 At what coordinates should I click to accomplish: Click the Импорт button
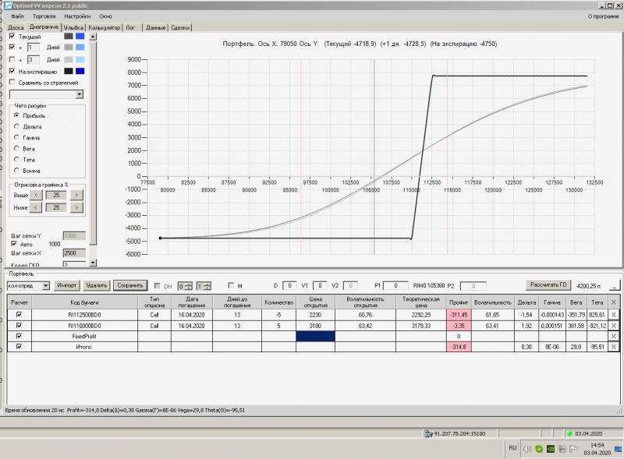pos(66,285)
